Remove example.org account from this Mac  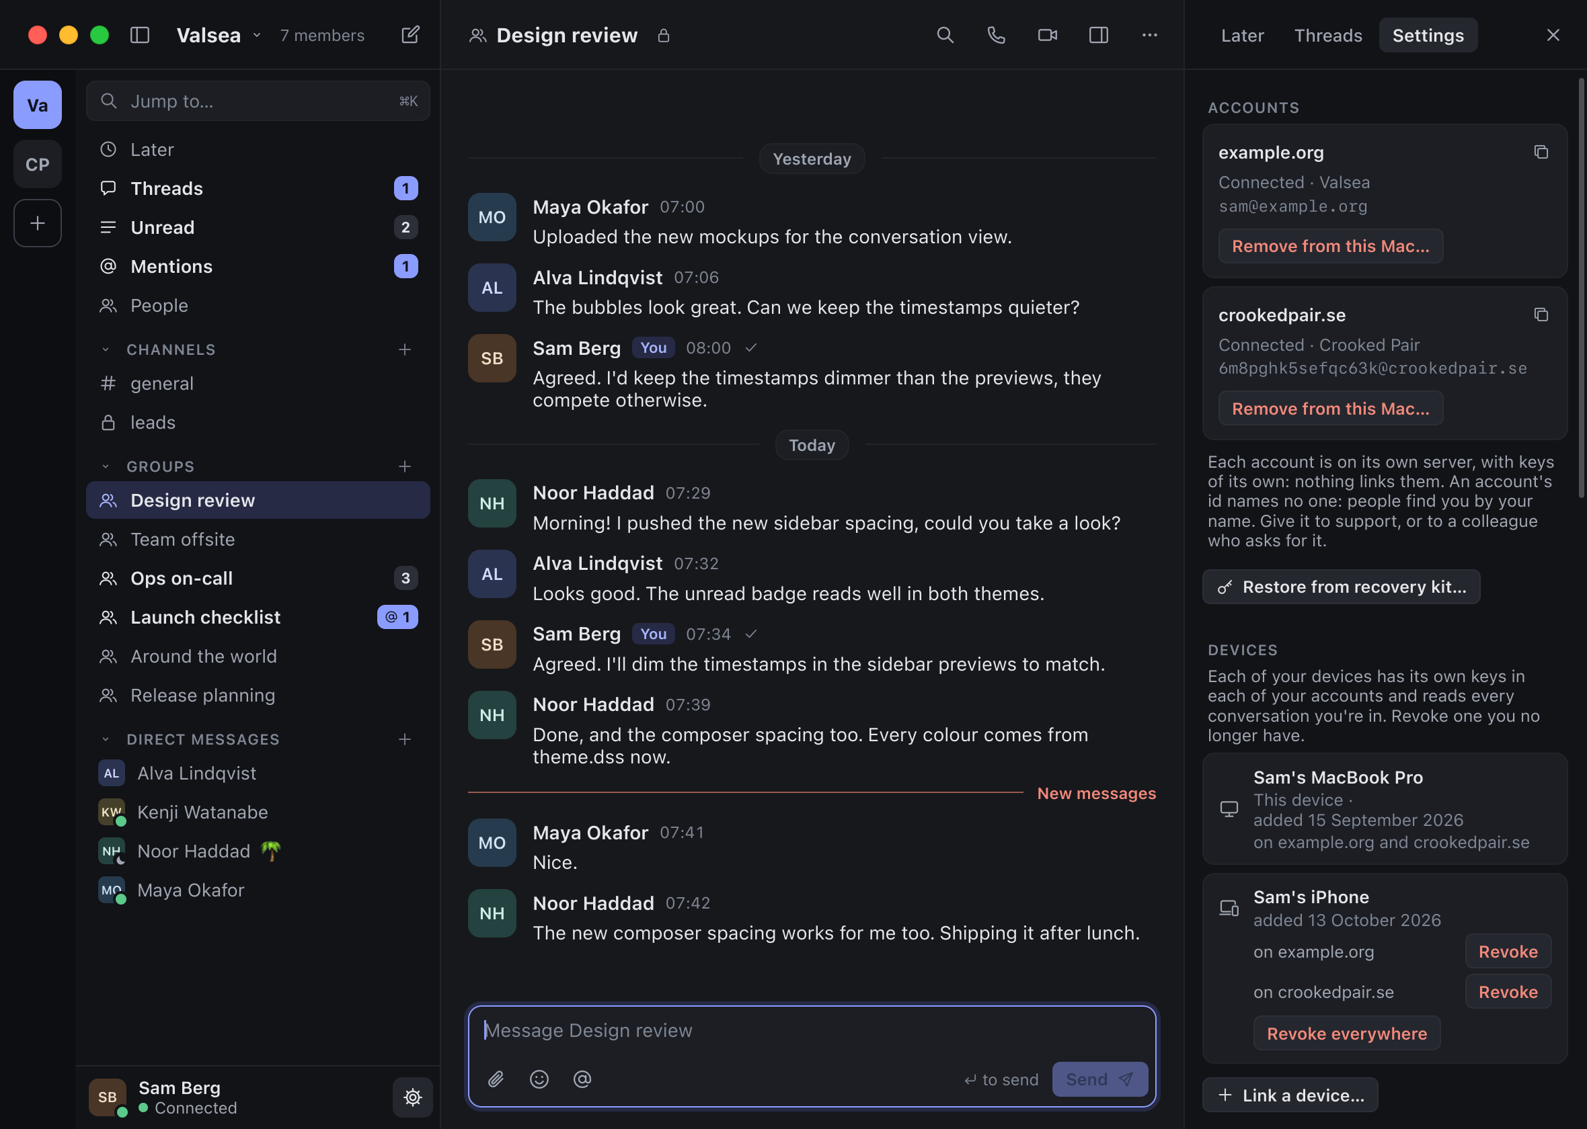click(x=1329, y=246)
